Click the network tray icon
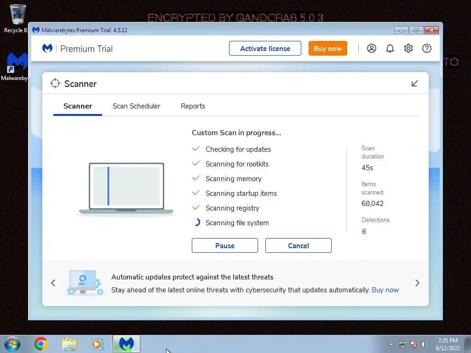 point(402,344)
